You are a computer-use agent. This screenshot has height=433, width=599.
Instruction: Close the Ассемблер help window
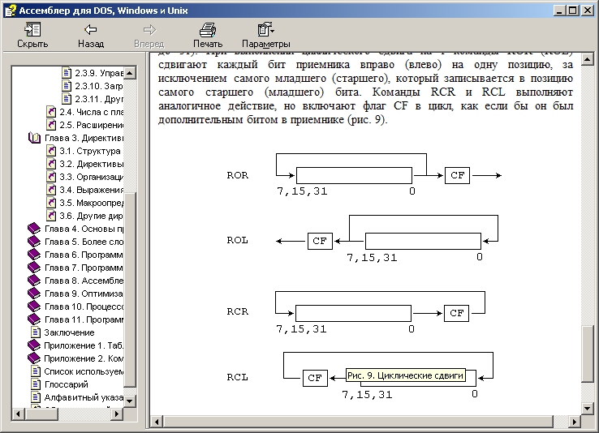click(x=587, y=11)
